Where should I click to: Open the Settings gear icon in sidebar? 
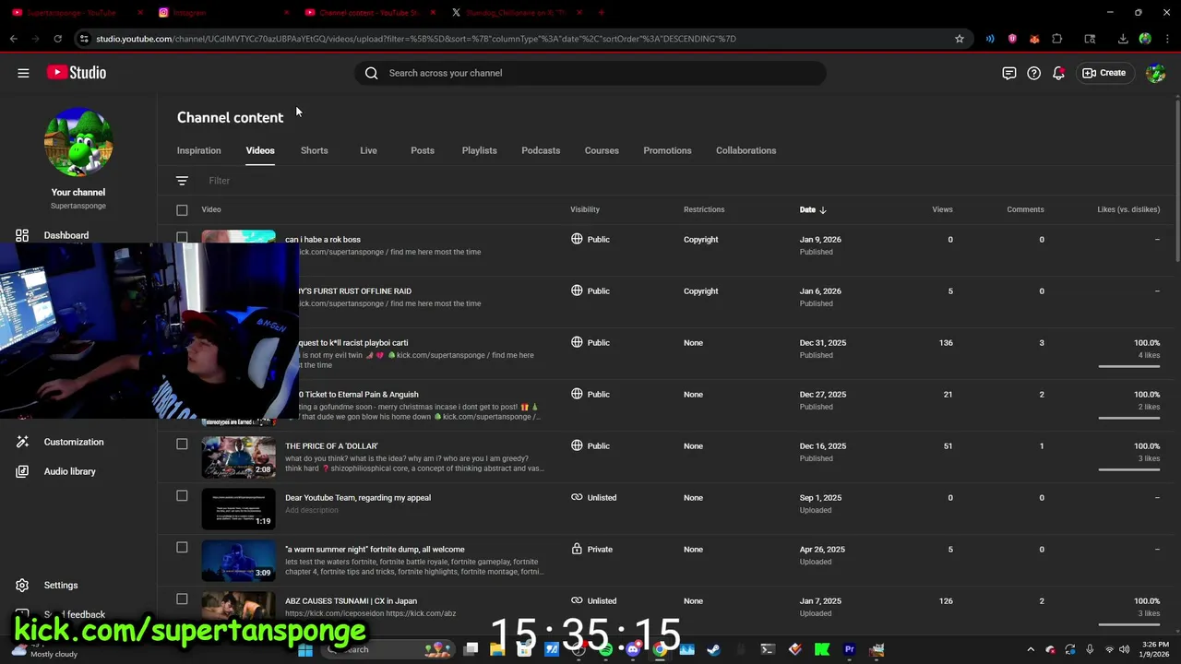pos(22,585)
